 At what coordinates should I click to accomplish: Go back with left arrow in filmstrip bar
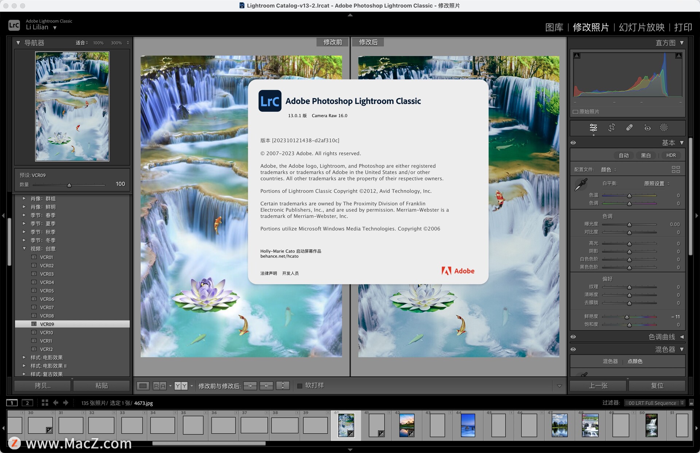pos(55,403)
